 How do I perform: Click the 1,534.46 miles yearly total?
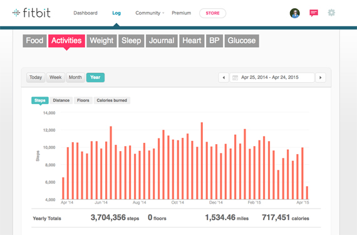[x=227, y=217]
